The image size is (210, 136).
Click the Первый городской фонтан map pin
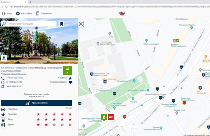[x=161, y=128]
